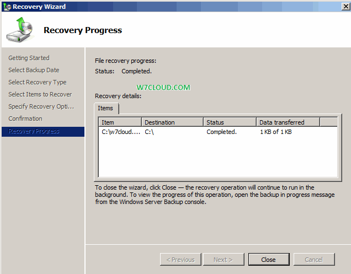
Task: Click the Cancel button
Action: [x=314, y=260]
